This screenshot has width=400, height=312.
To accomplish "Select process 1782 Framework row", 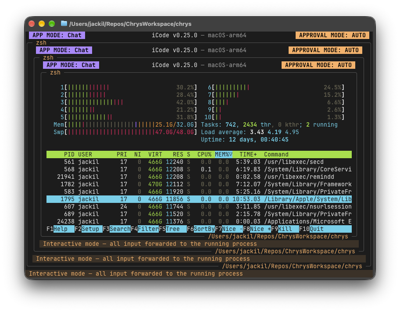I will [x=199, y=184].
